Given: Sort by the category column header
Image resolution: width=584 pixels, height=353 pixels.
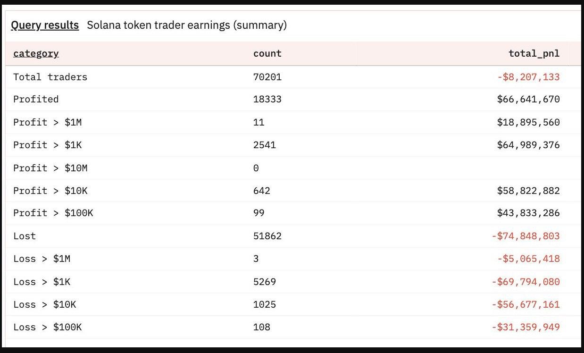Looking at the screenshot, I should [x=36, y=53].
